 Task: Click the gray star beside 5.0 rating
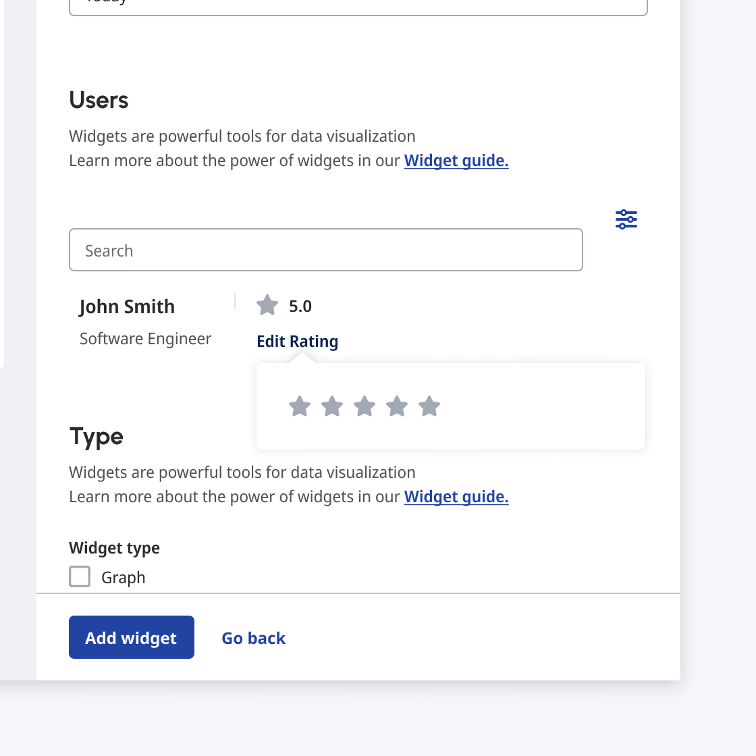click(267, 306)
